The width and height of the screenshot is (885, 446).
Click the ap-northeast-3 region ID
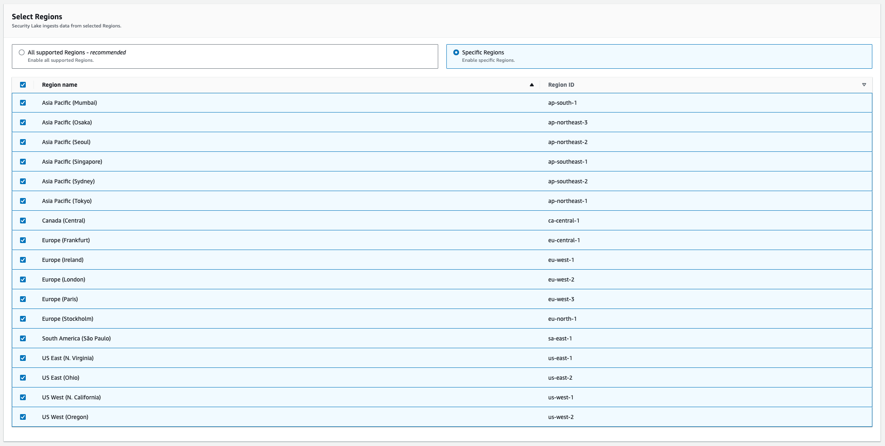pos(568,122)
